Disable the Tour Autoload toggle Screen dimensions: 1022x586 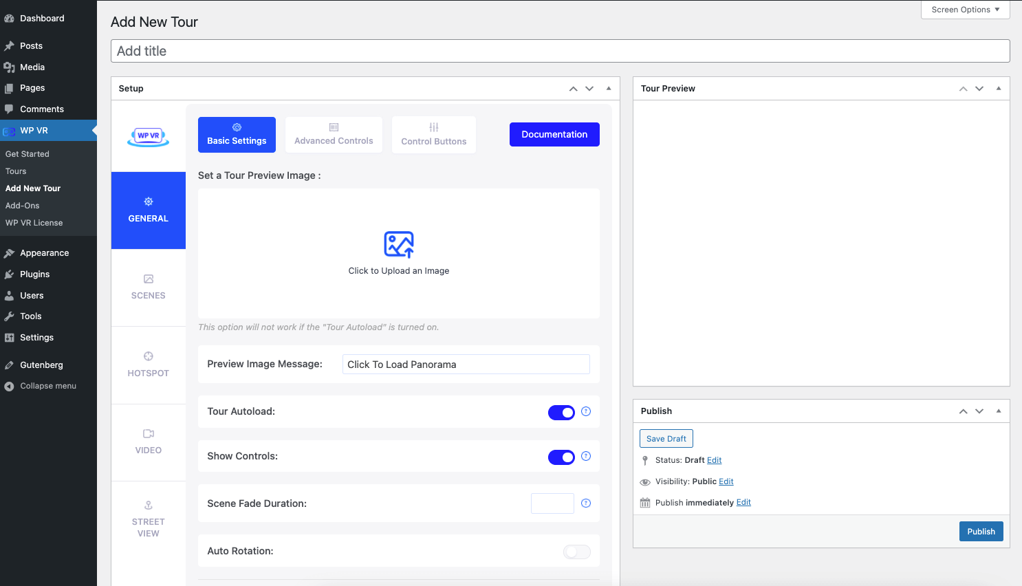coord(561,413)
